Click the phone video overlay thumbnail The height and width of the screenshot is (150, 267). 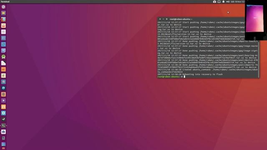click(x=256, y=20)
